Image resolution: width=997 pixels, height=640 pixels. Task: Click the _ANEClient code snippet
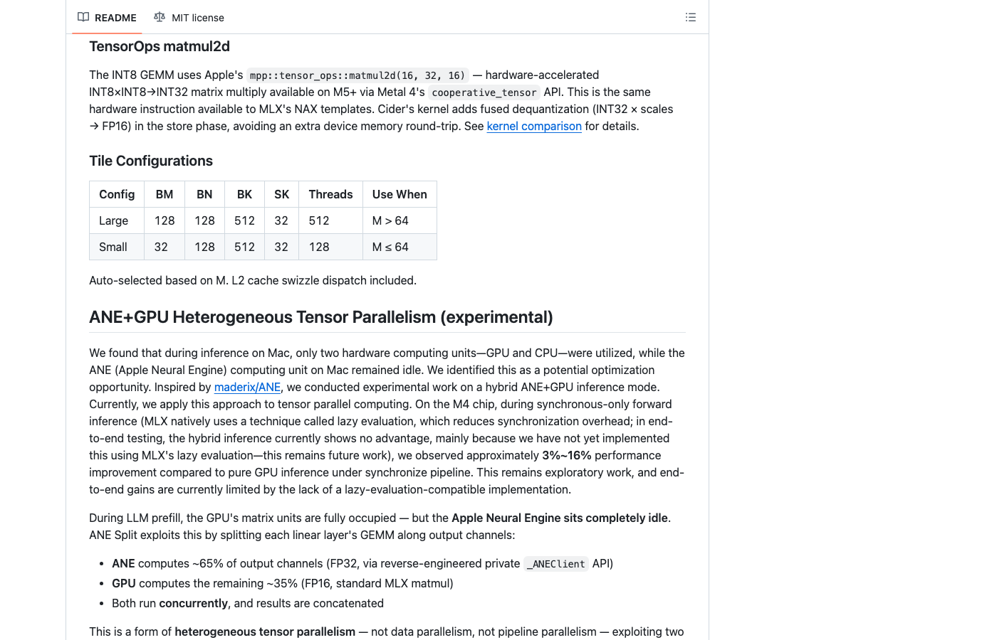click(x=556, y=564)
